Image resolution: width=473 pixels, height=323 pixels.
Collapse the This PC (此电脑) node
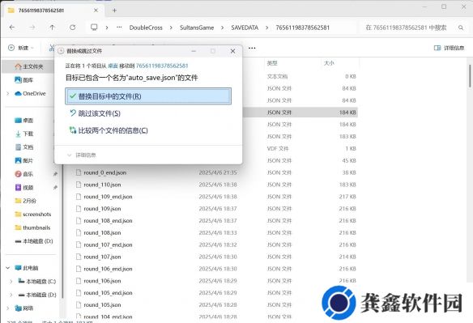coord(8,268)
